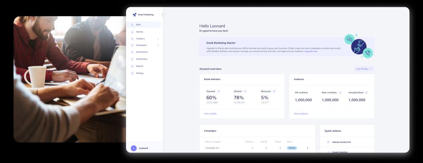Image resolution: width=423 pixels, height=163 pixels.
Task: Click the Status column header
Action: coord(289,142)
